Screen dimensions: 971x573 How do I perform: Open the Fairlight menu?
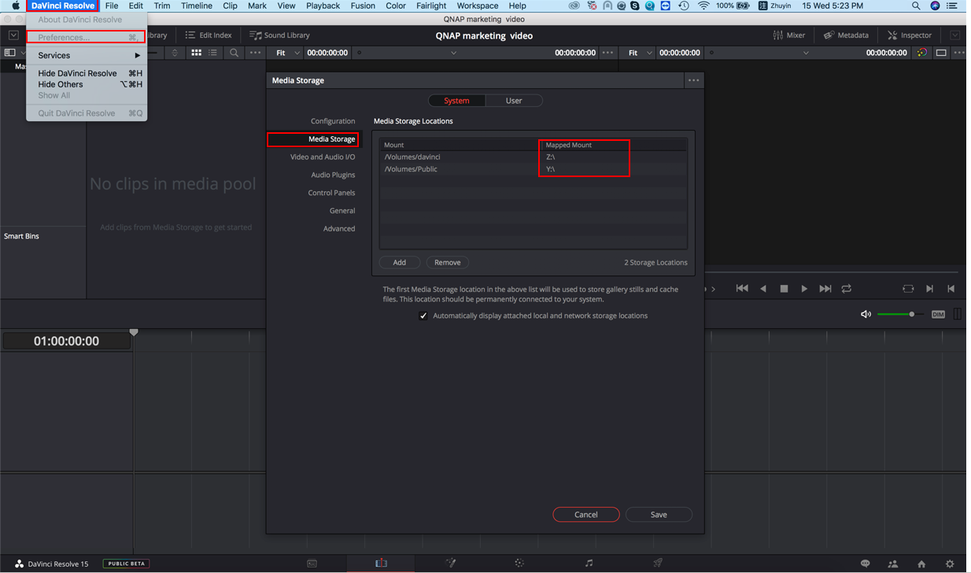431,6
